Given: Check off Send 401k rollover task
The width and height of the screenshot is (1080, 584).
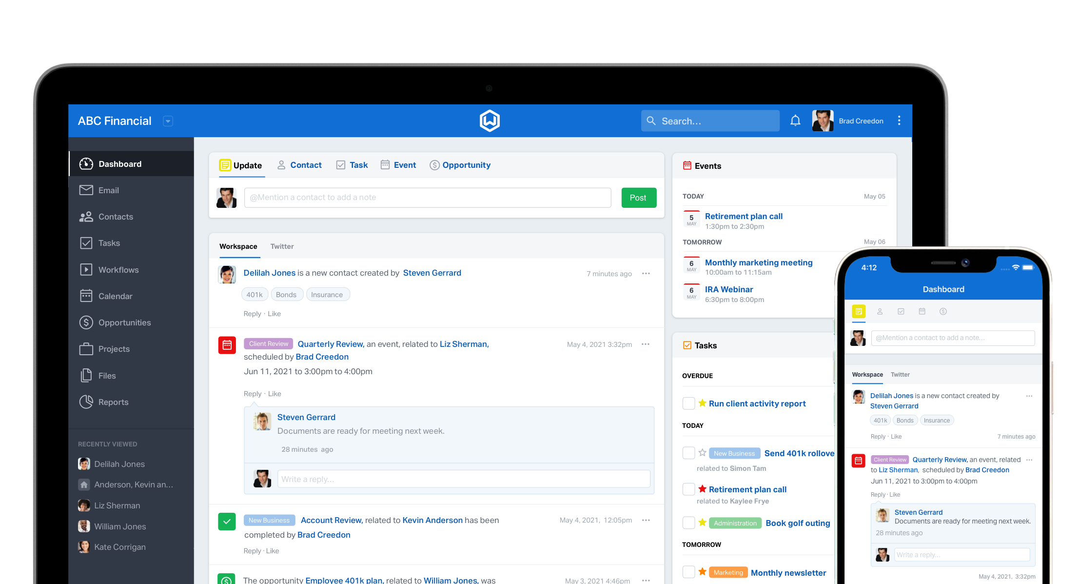Looking at the screenshot, I should [688, 453].
